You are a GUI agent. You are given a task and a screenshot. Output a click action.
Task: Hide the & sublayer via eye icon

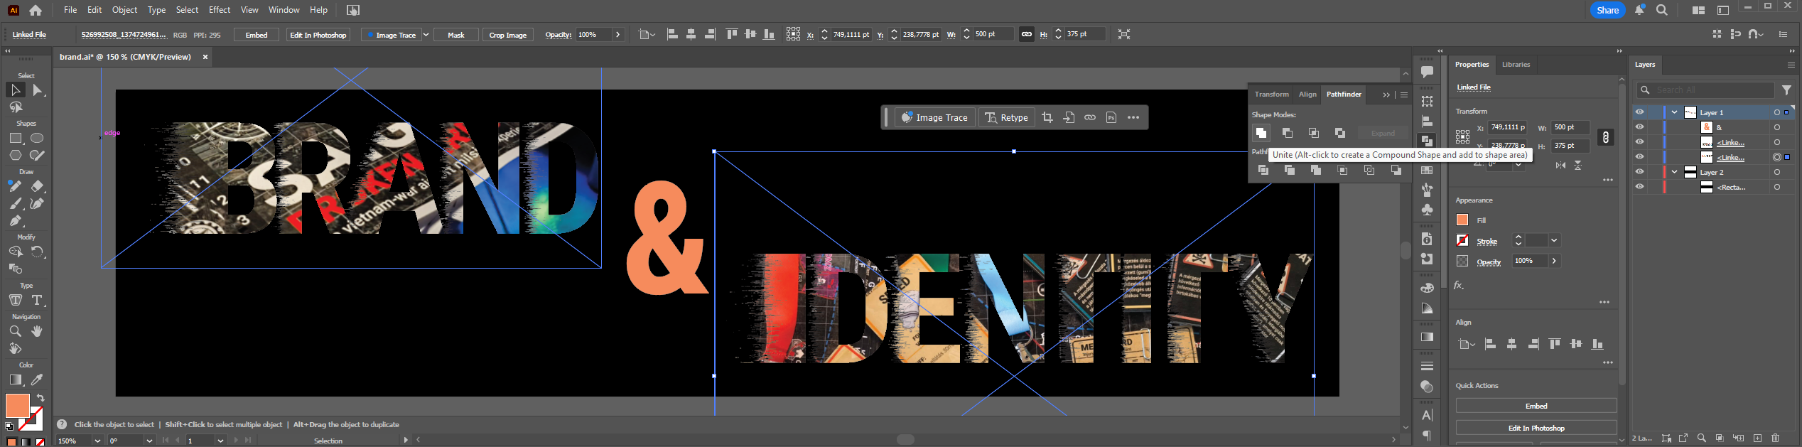1639,127
